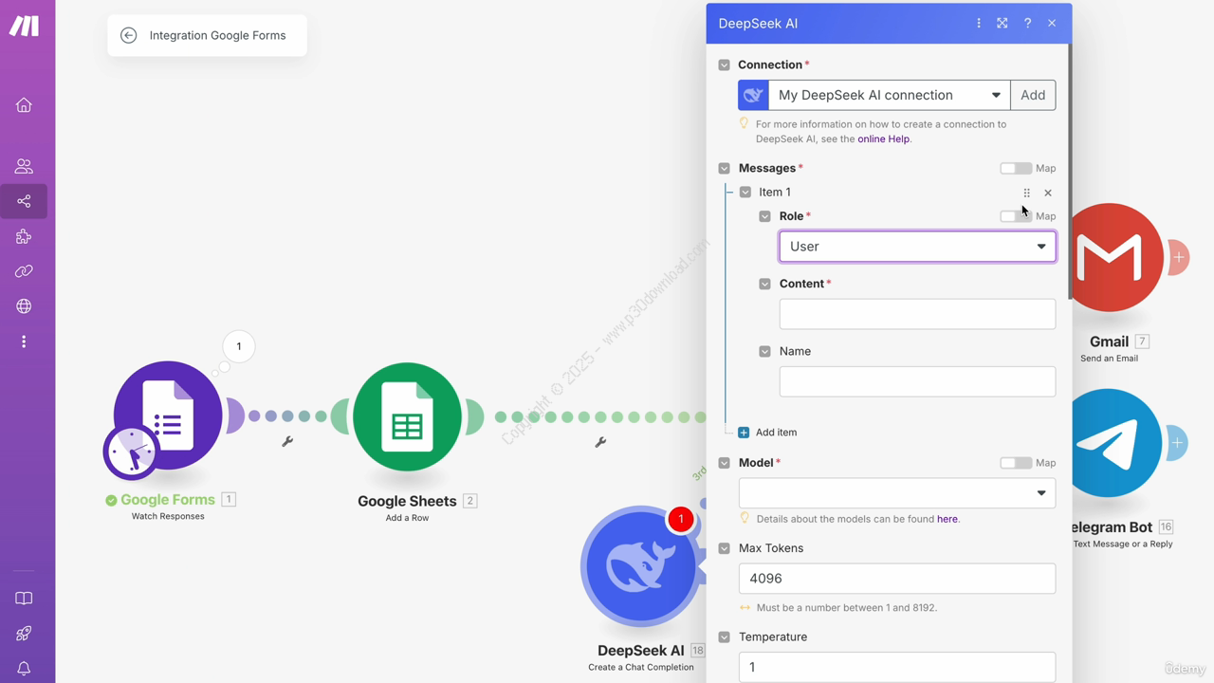The image size is (1214, 683).
Task: Open the What's new rocket icon
Action: (24, 634)
